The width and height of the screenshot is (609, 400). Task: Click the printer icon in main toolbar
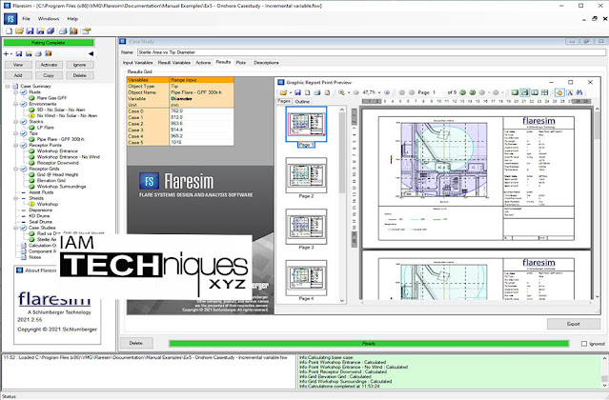(63, 31)
